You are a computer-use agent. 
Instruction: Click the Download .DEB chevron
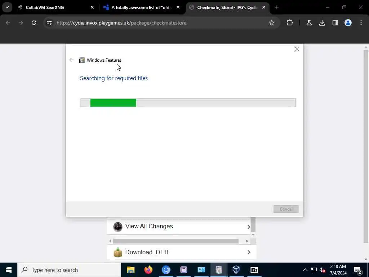click(x=249, y=252)
